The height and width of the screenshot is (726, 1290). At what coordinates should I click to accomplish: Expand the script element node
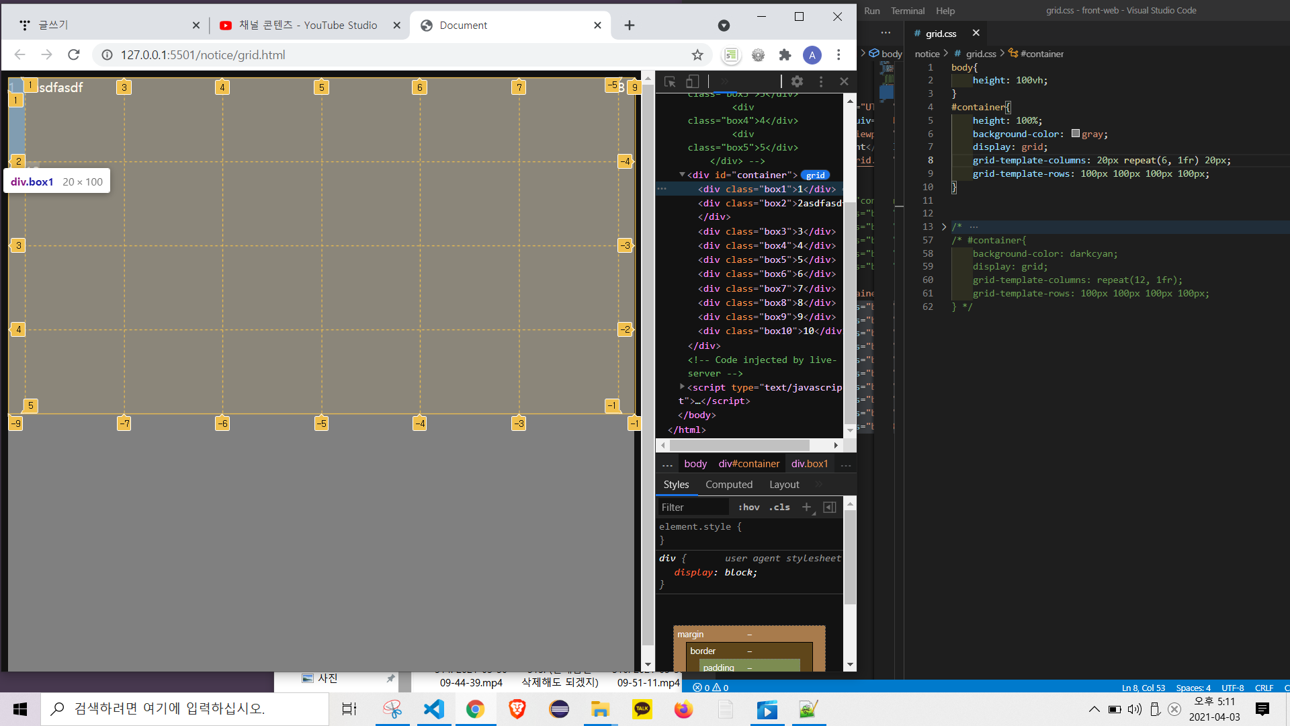pos(681,387)
